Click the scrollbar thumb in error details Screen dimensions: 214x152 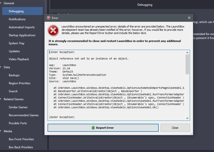(x=187, y=64)
